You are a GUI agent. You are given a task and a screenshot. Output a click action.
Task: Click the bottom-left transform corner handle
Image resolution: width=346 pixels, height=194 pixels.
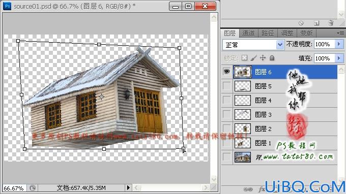coord(25,149)
